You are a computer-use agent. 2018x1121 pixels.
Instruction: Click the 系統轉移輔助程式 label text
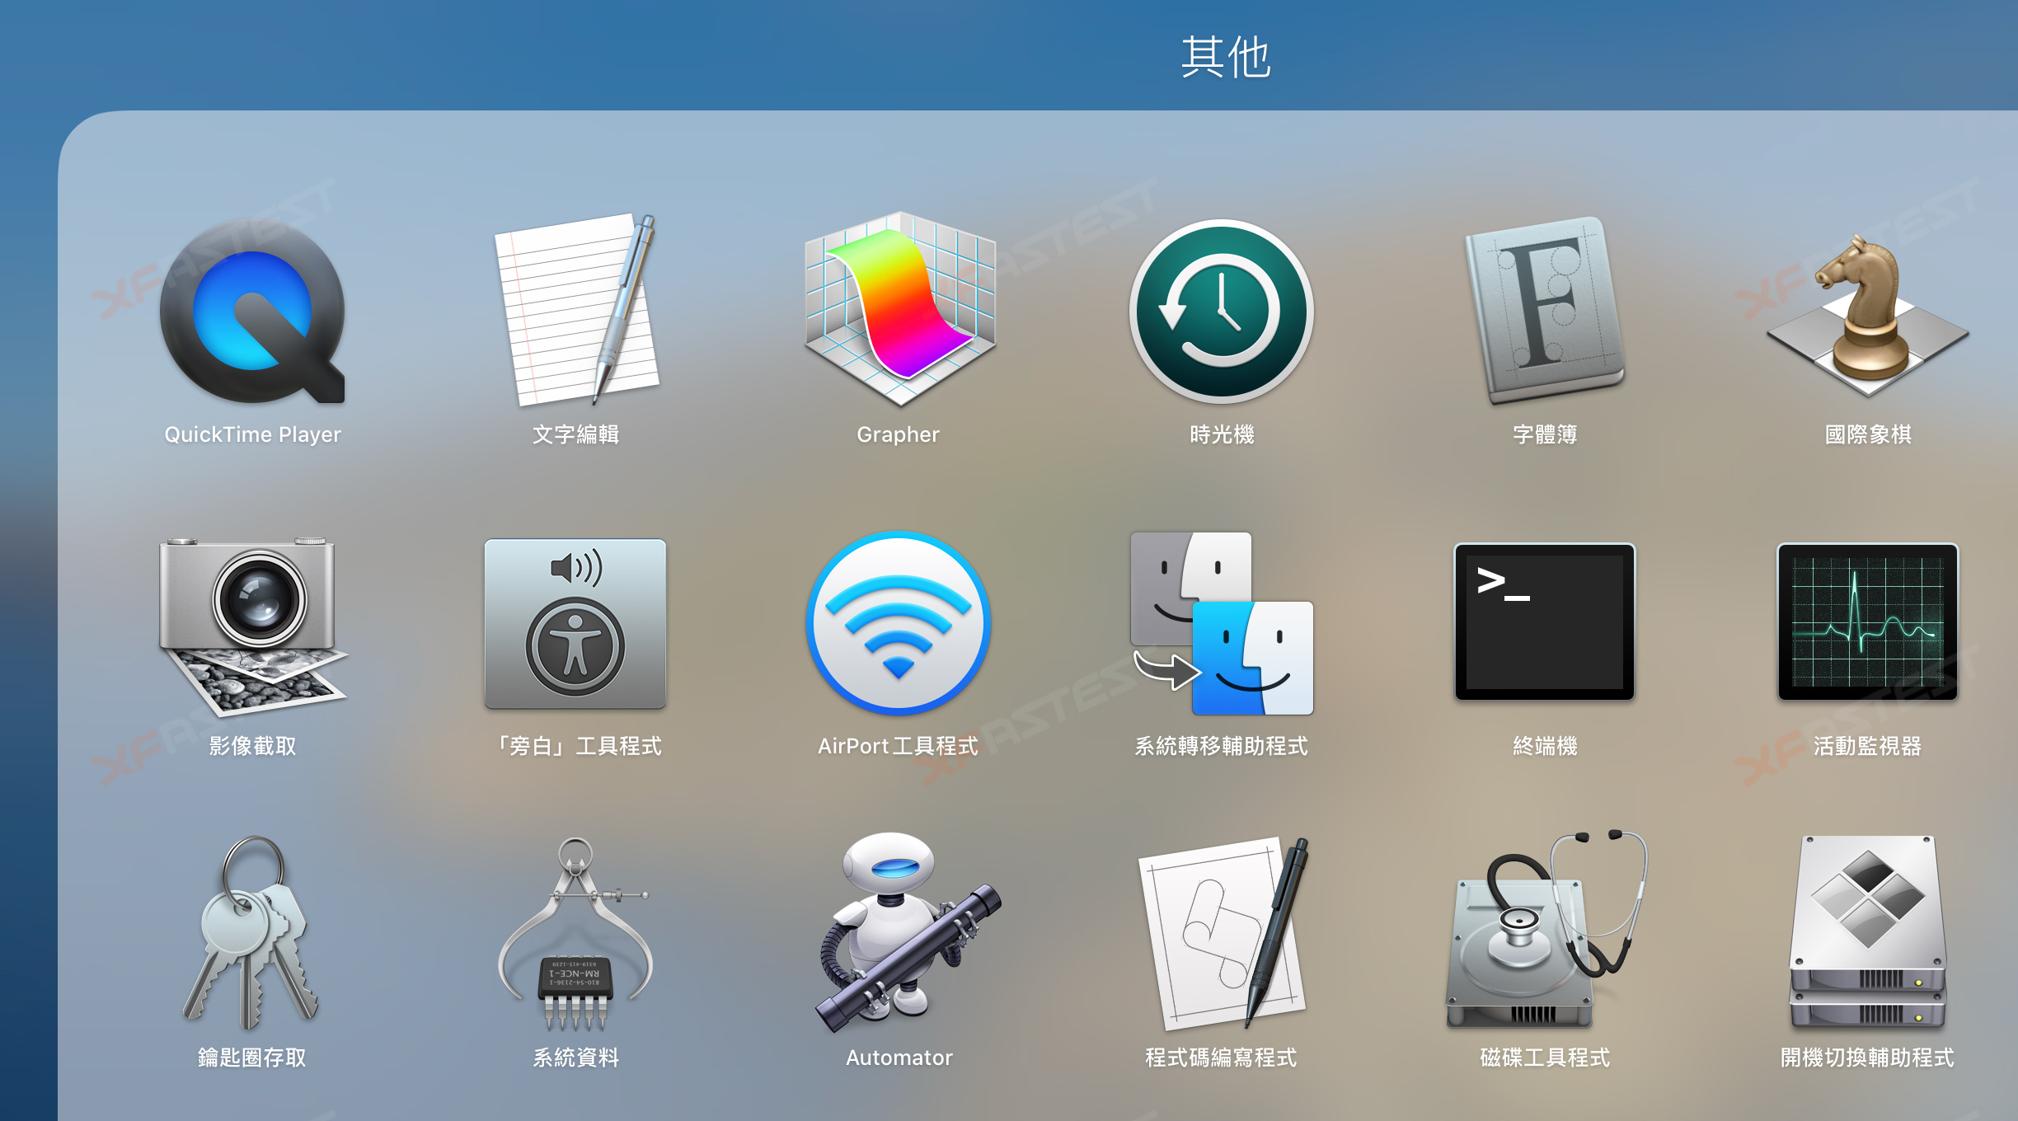coord(1222,746)
